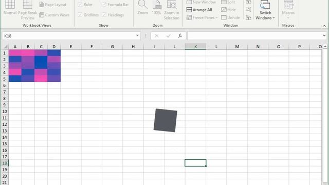Split the worksheet window
Image resolution: width=329 pixels, height=185 pixels.
pos(228,2)
